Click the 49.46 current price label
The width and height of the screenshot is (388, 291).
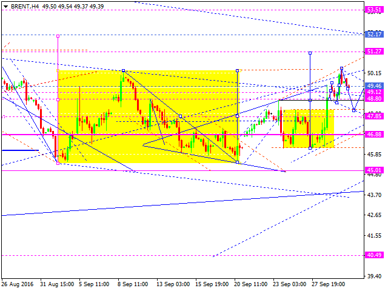point(374,86)
